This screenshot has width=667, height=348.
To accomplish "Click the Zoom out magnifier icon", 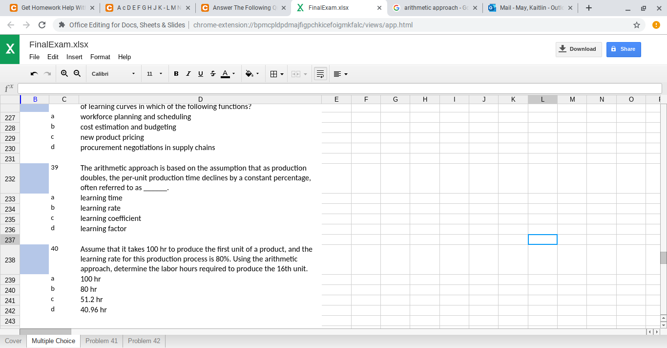I will [77, 73].
